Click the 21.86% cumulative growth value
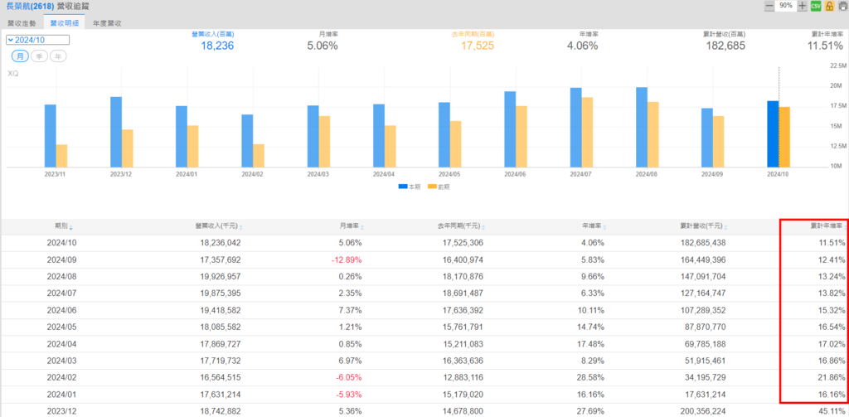 (831, 378)
